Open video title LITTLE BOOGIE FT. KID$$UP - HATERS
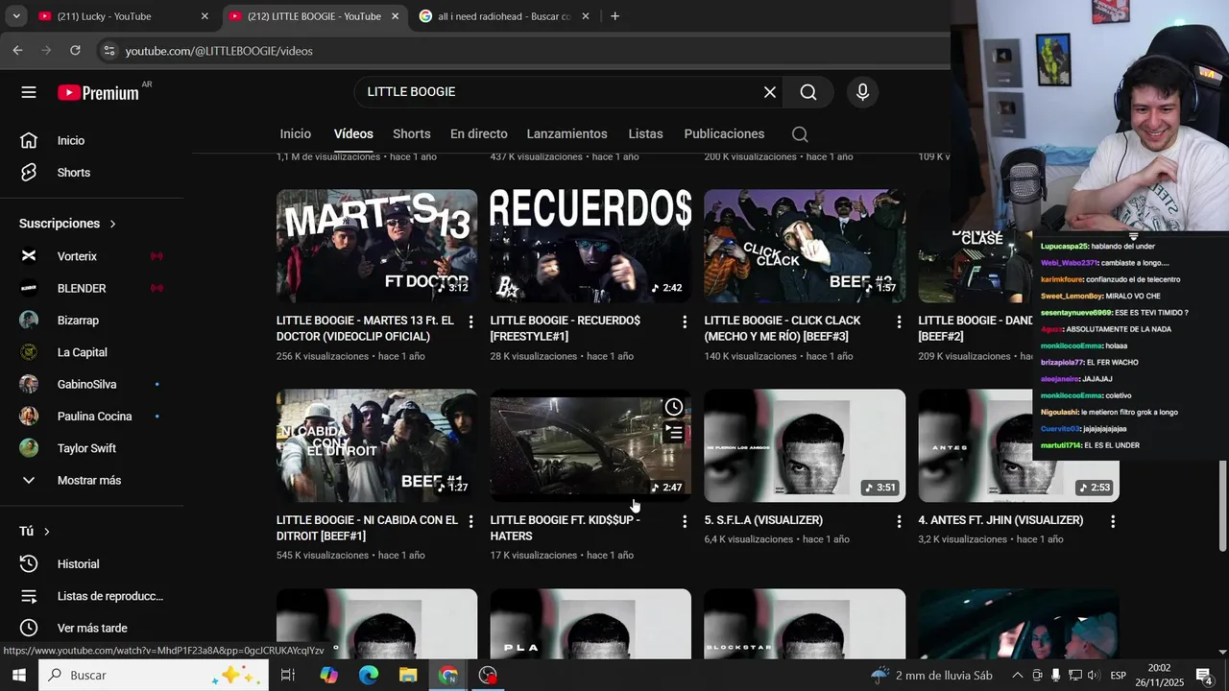The height and width of the screenshot is (691, 1229). pyautogui.click(x=565, y=528)
